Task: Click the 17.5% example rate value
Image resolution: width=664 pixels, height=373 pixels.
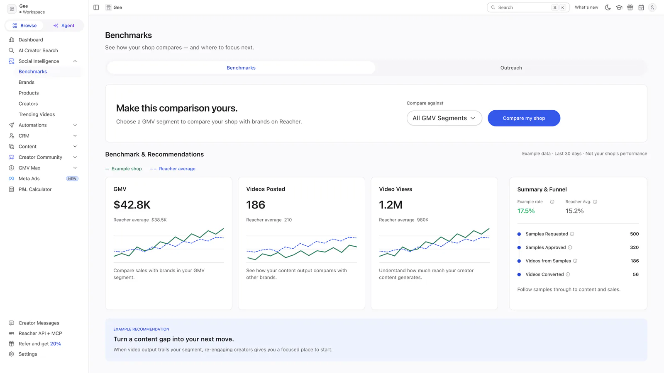Action: coord(526,211)
